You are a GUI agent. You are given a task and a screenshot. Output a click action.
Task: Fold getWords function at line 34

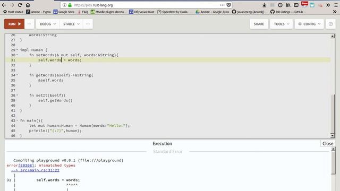[17, 75]
